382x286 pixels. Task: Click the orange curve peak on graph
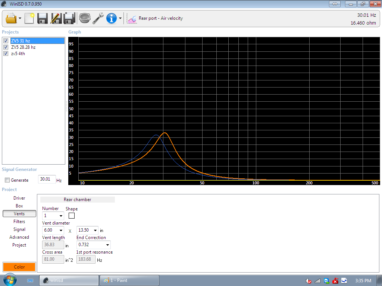point(165,133)
